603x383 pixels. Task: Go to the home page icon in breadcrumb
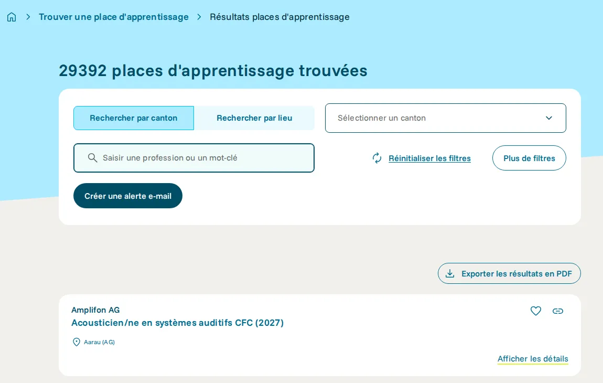12,17
